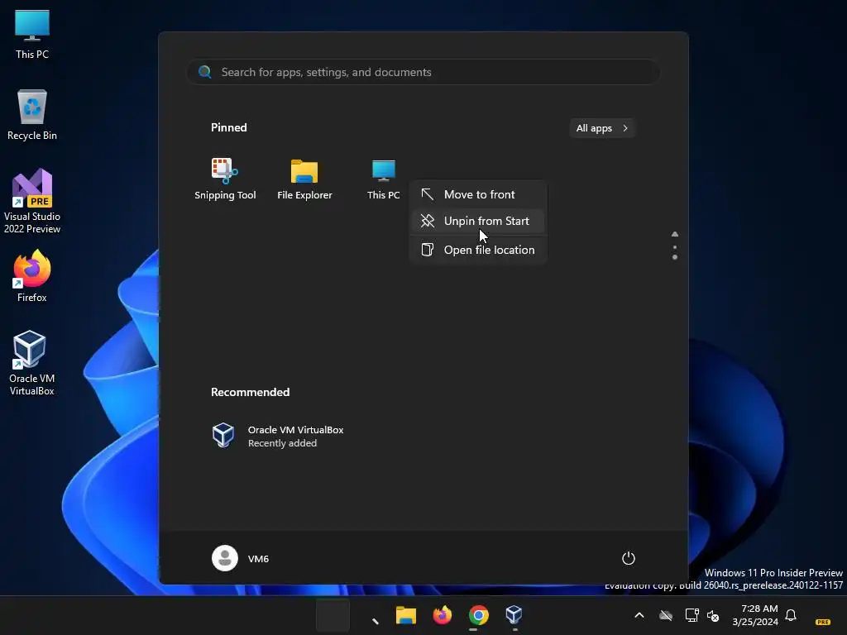This screenshot has width=847, height=635.
Task: Go to previous pinned page arrow
Action: (675, 234)
